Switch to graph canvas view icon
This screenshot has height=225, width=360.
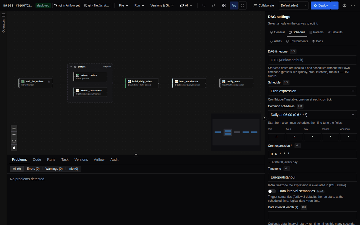coord(234,5)
